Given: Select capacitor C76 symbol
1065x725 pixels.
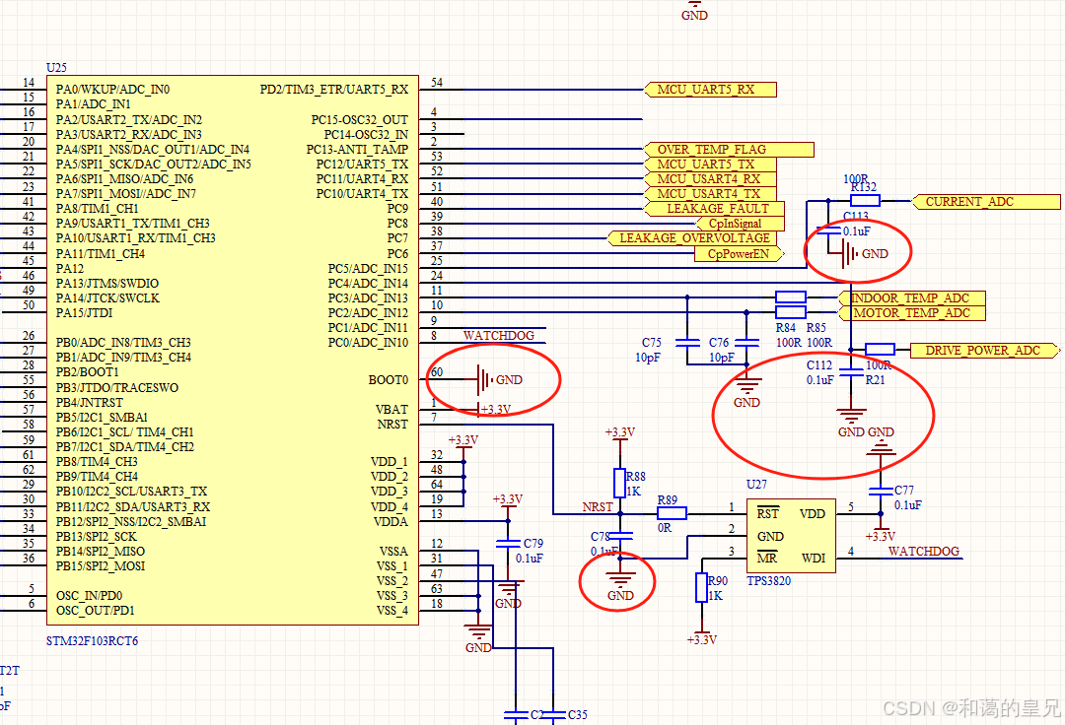Looking at the screenshot, I should coord(746,343).
